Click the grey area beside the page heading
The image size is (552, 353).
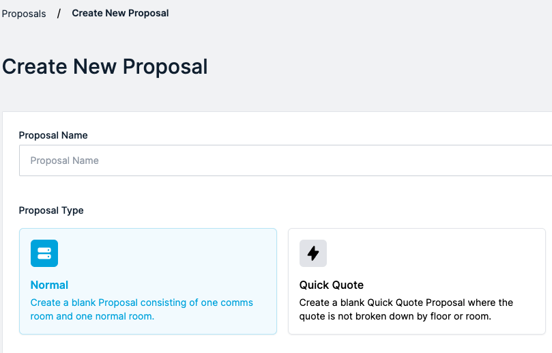(382, 67)
